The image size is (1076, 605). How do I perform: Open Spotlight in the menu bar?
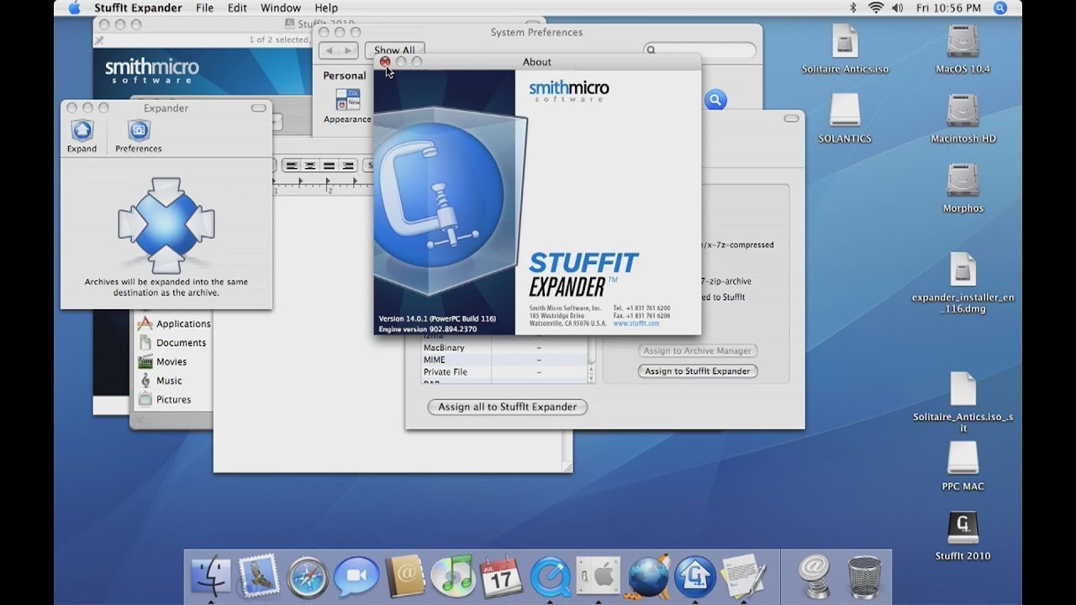click(1000, 8)
